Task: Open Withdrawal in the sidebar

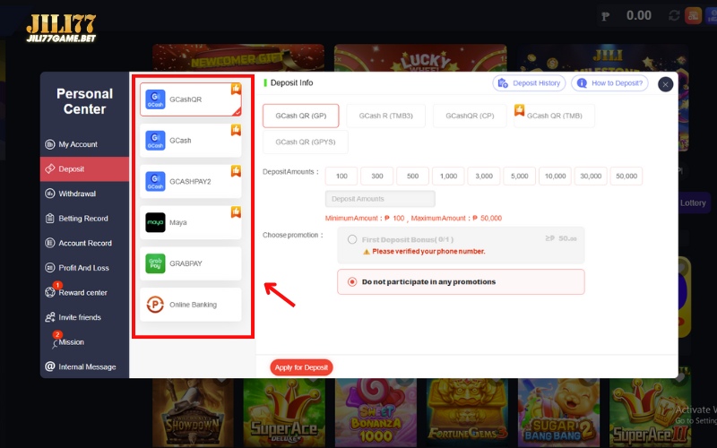Action: pyautogui.click(x=84, y=194)
